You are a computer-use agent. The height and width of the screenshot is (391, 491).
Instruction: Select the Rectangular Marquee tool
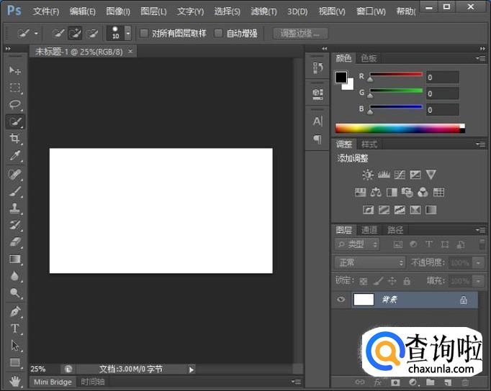click(15, 88)
